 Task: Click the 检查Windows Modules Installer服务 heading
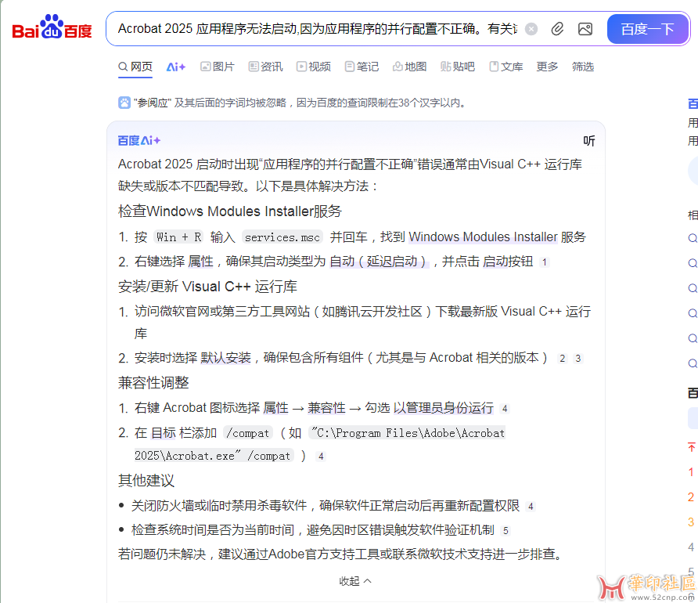[230, 211]
